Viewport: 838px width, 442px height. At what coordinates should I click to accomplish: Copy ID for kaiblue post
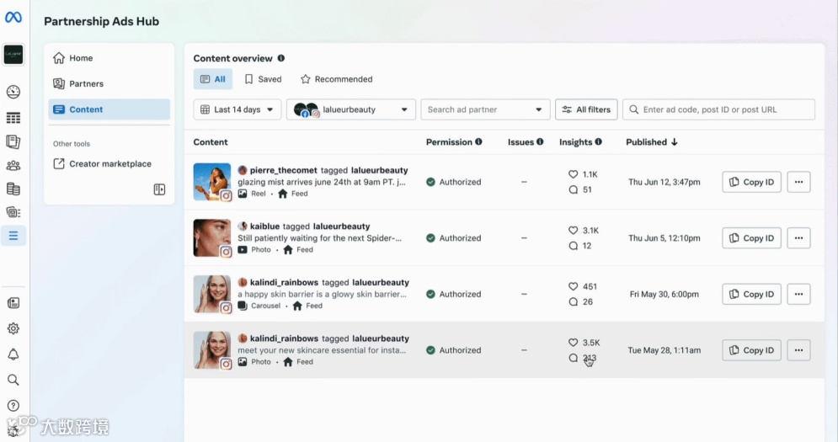[x=751, y=237]
